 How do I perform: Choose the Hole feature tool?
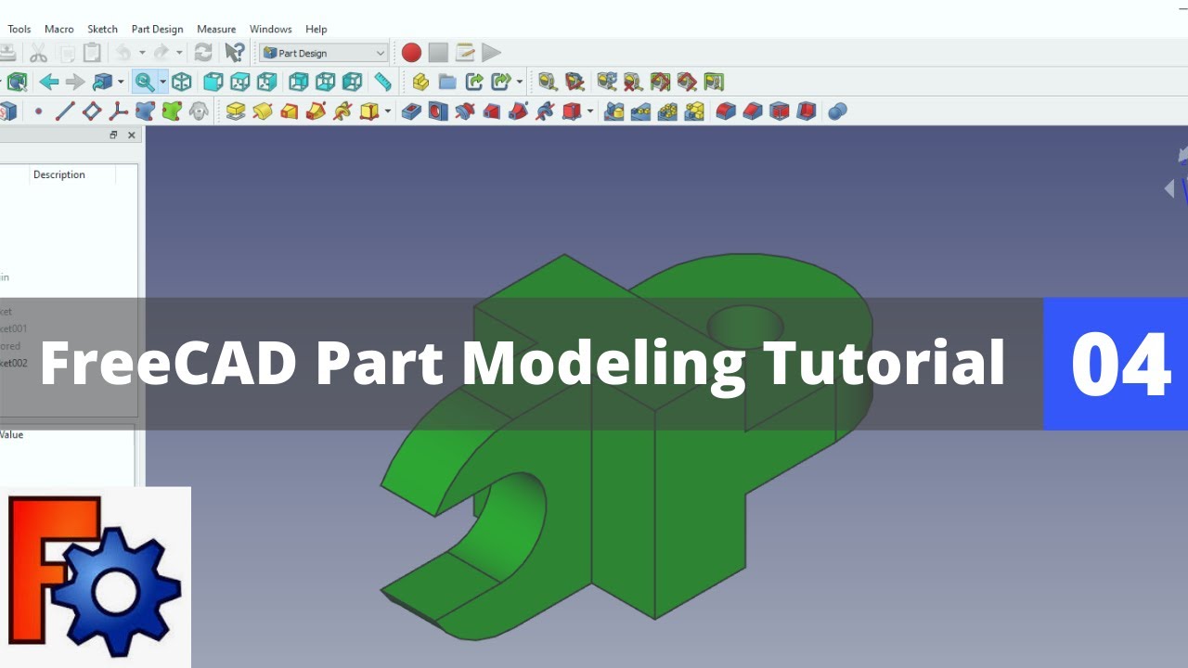pos(438,111)
